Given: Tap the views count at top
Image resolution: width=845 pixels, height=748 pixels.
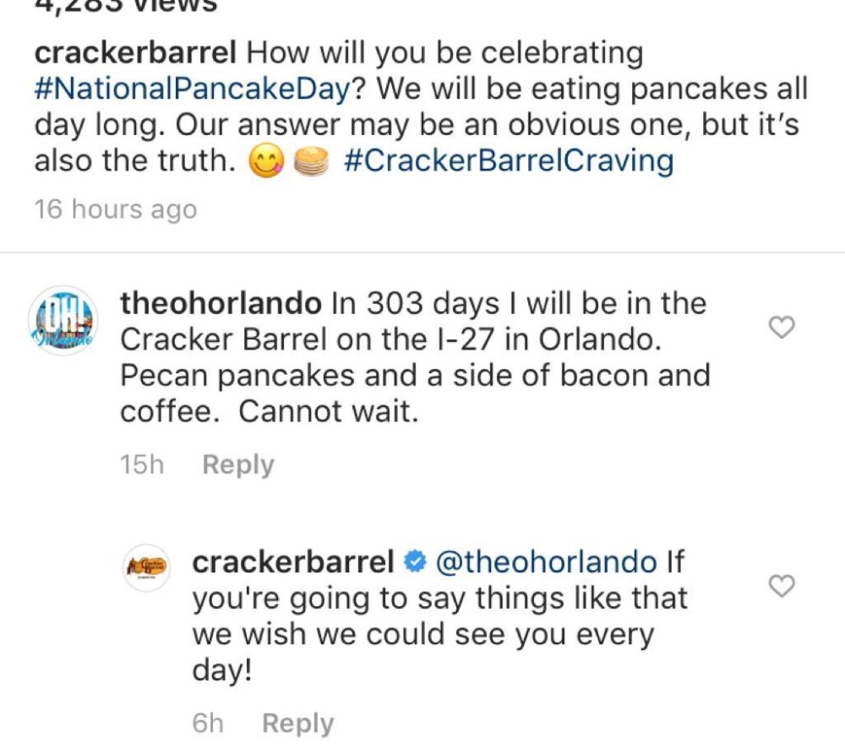Looking at the screenshot, I should [x=125, y=7].
